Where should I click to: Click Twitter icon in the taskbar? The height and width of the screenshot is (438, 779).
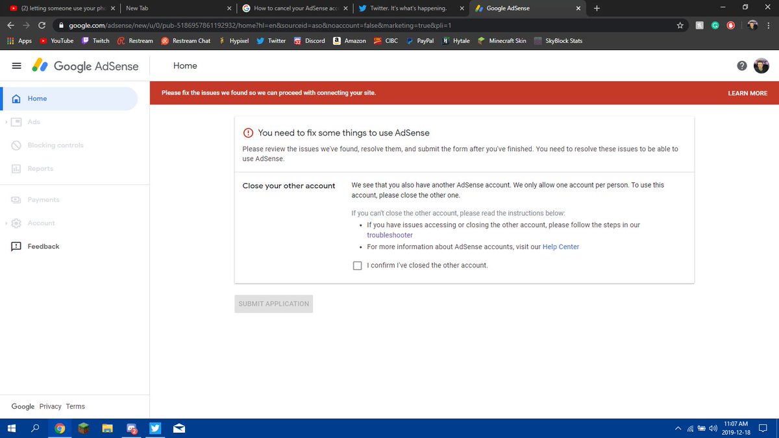click(155, 428)
